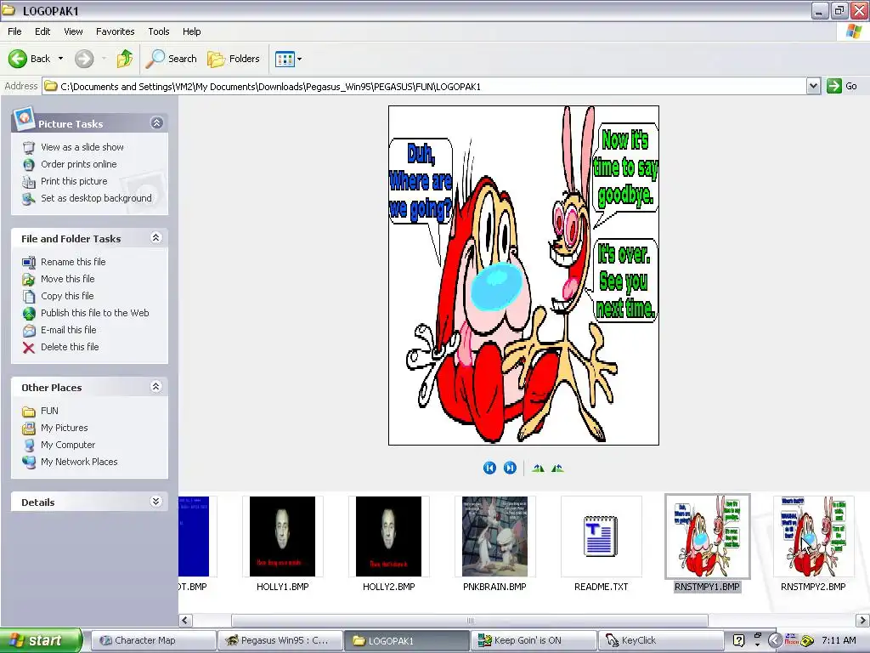This screenshot has width=870, height=653.
Task: Show the previous image in filmstrip
Action: click(x=489, y=468)
